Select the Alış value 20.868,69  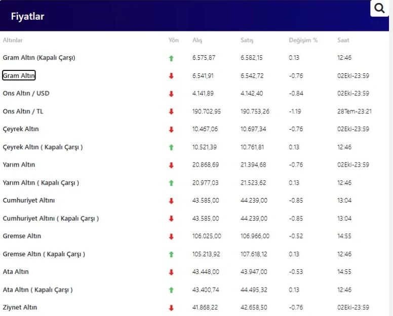(206, 165)
